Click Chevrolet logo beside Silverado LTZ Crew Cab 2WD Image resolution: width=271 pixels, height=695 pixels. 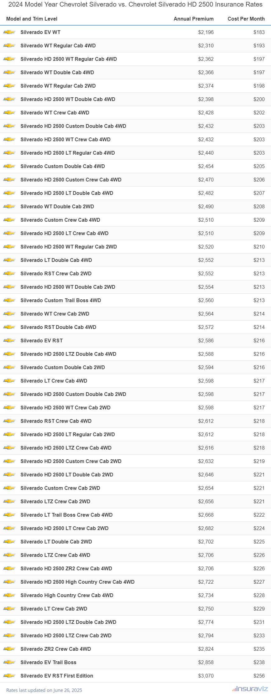click(9, 501)
